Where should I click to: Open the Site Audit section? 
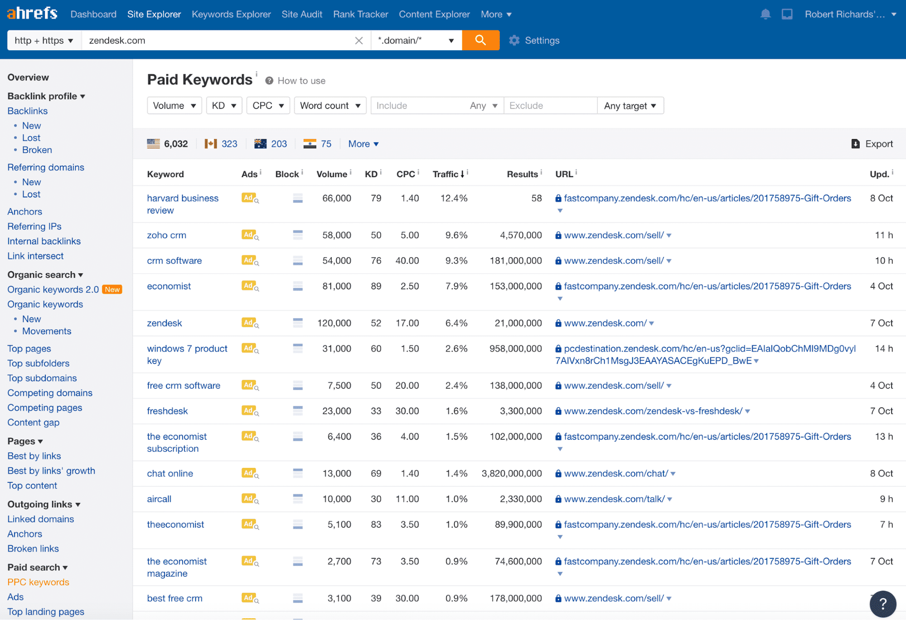[301, 14]
